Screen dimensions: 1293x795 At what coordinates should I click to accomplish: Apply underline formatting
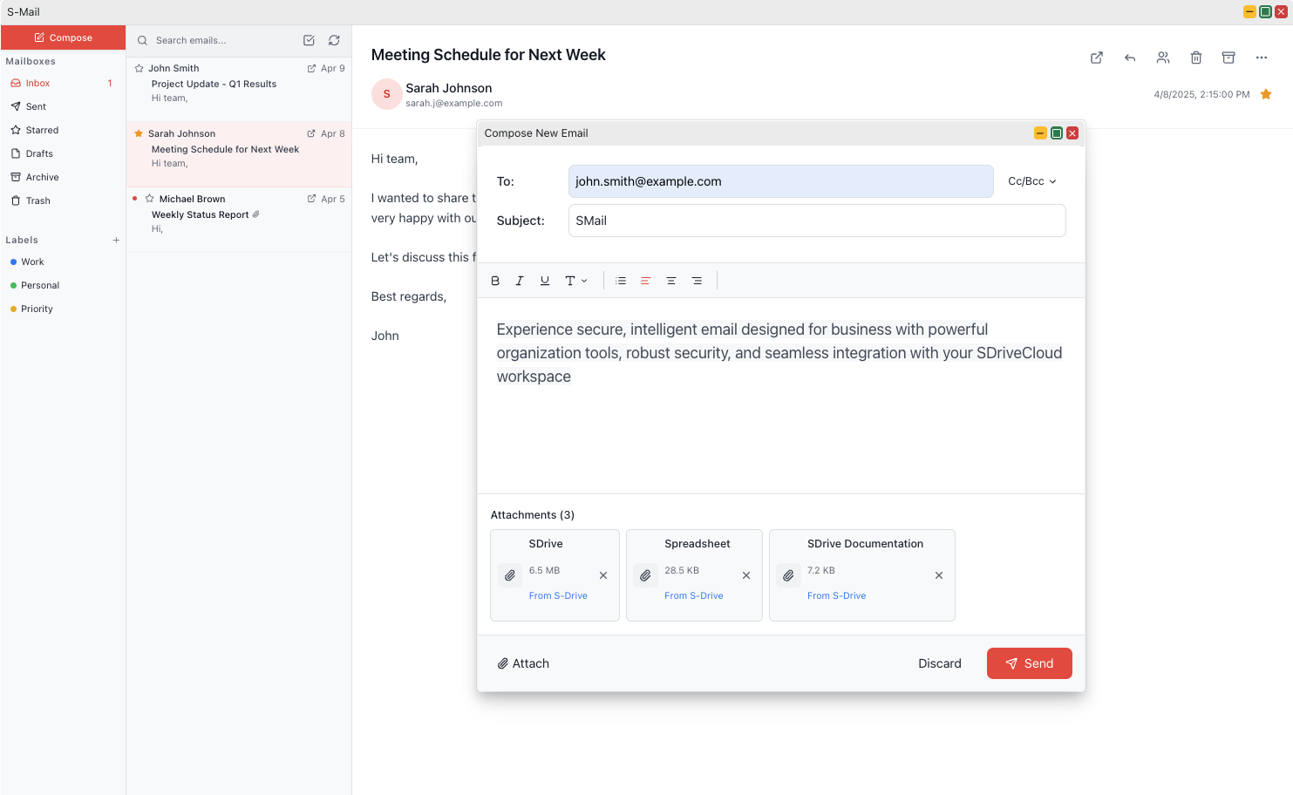coord(545,281)
